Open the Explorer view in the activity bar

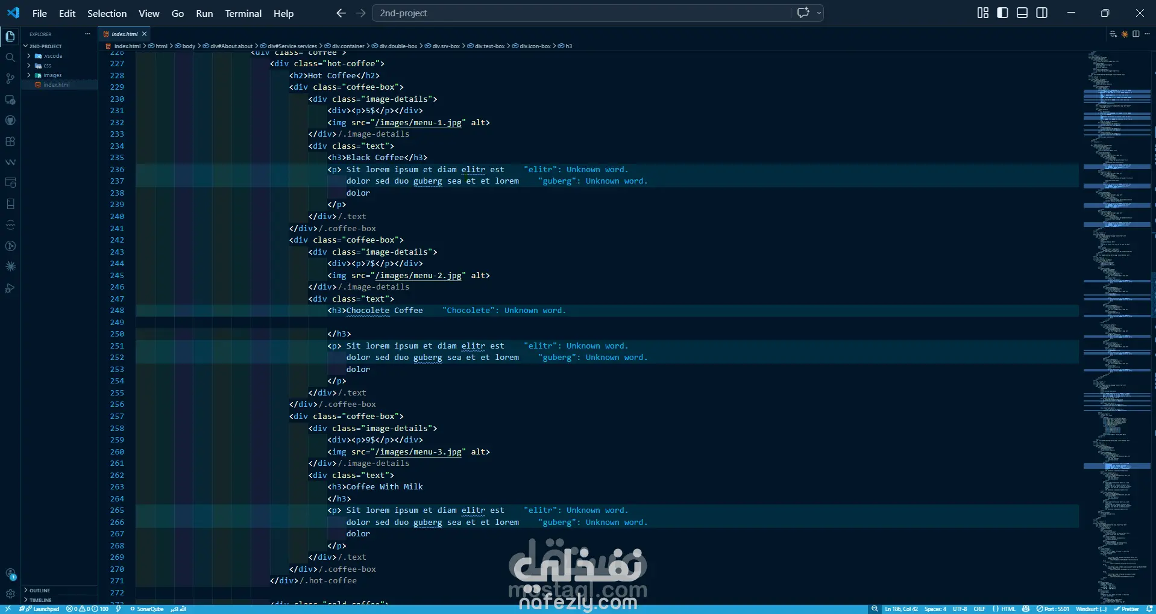(10, 37)
